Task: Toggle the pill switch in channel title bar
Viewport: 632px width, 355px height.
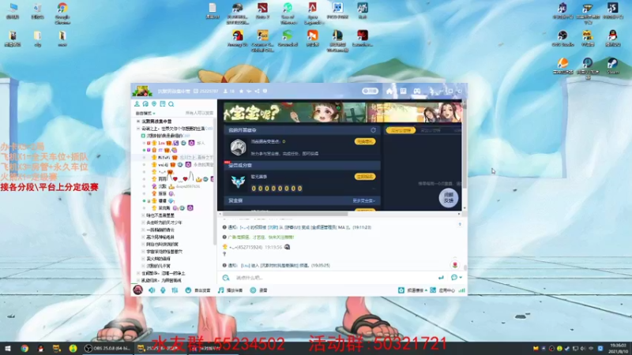Action: (370, 92)
